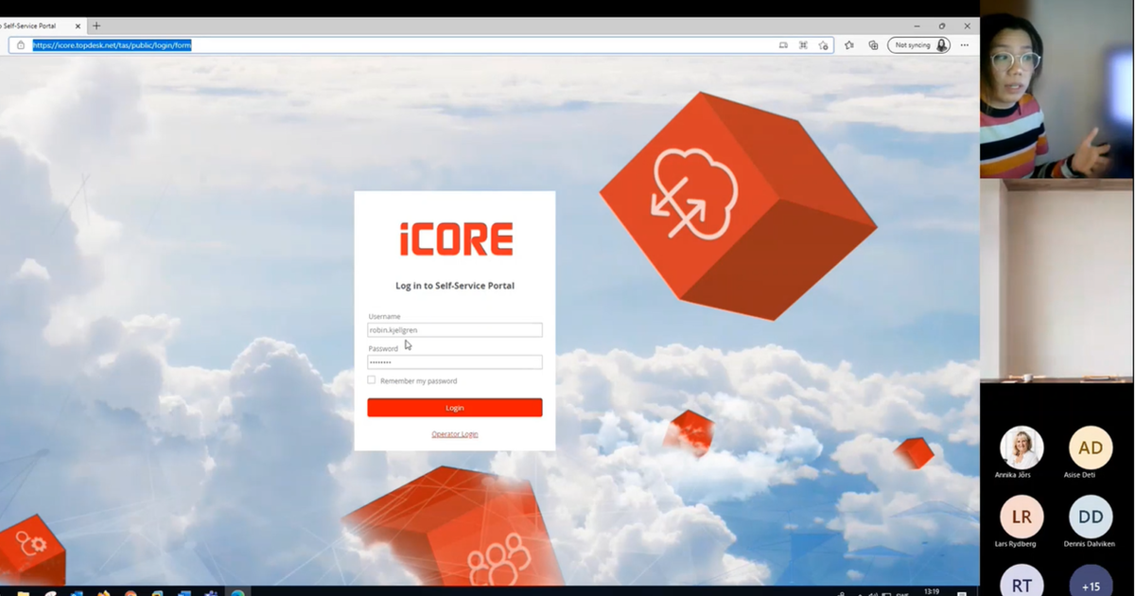Restore down the browser window
The image size is (1135, 596).
point(942,26)
